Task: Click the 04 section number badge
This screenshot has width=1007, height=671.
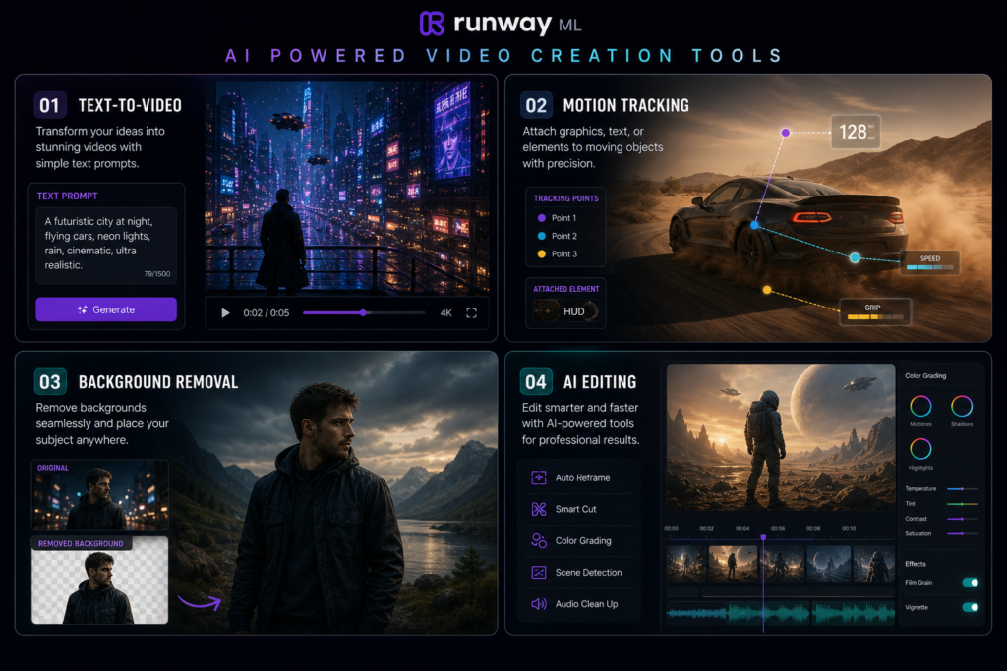Action: click(536, 382)
